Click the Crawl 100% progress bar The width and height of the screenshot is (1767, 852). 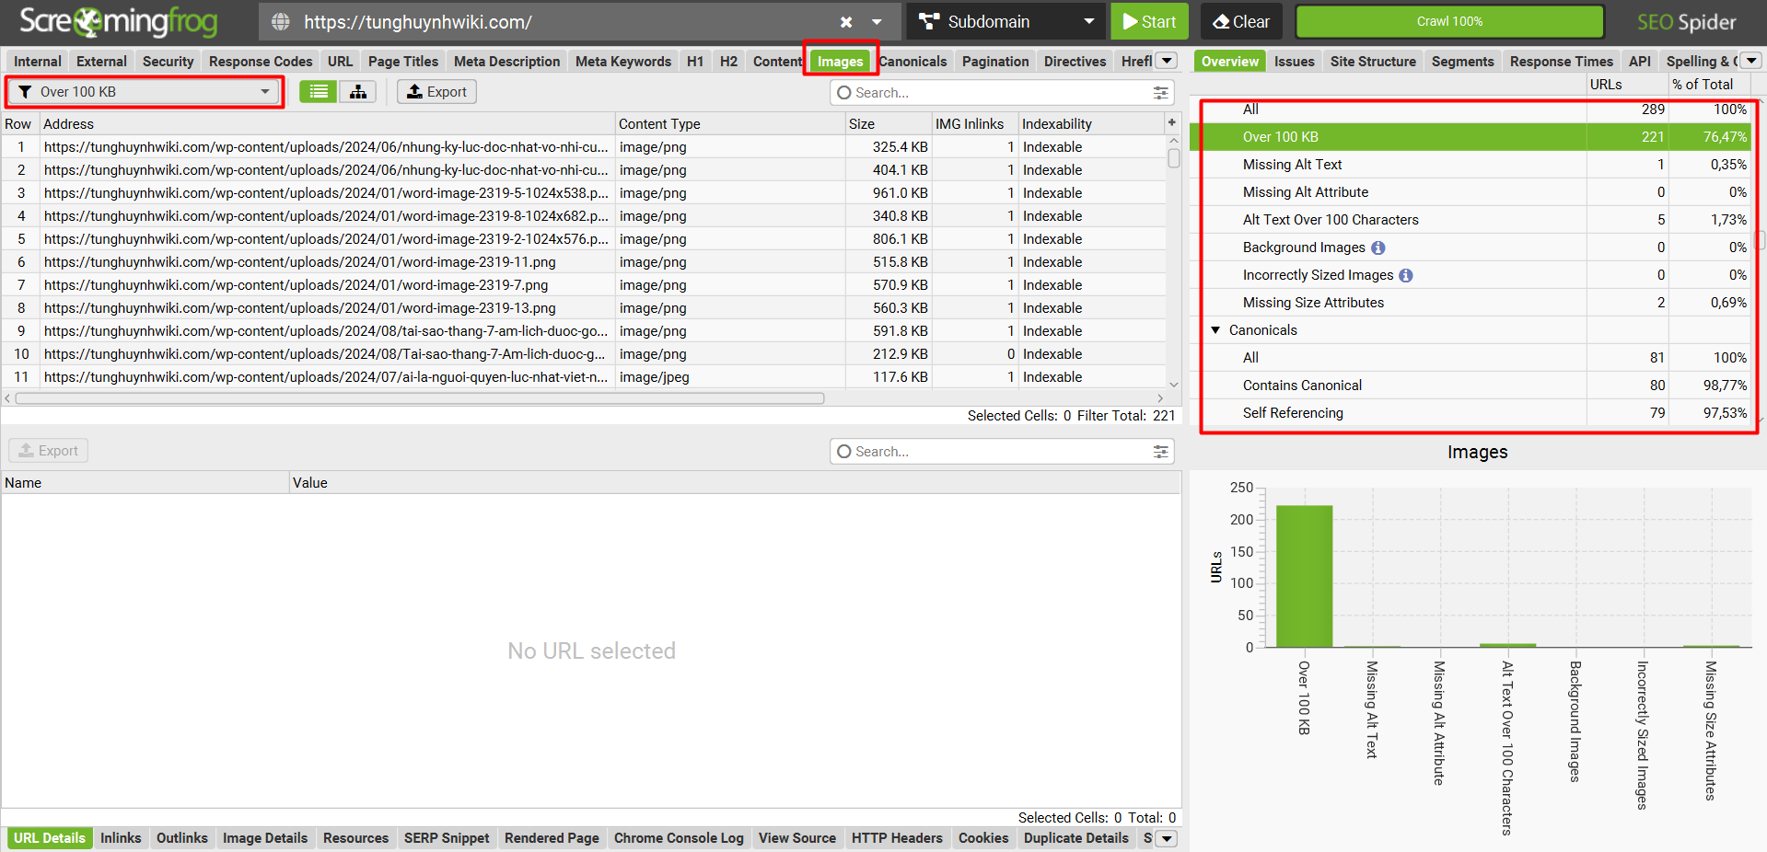pos(1449,21)
